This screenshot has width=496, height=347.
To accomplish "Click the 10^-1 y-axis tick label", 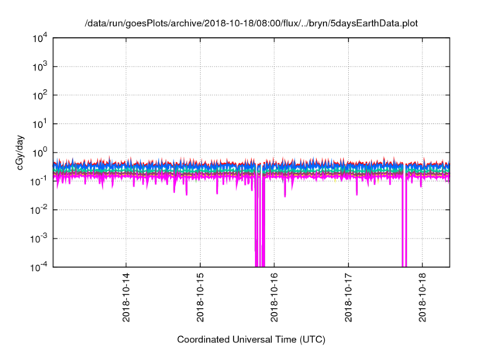I will tap(39, 181).
